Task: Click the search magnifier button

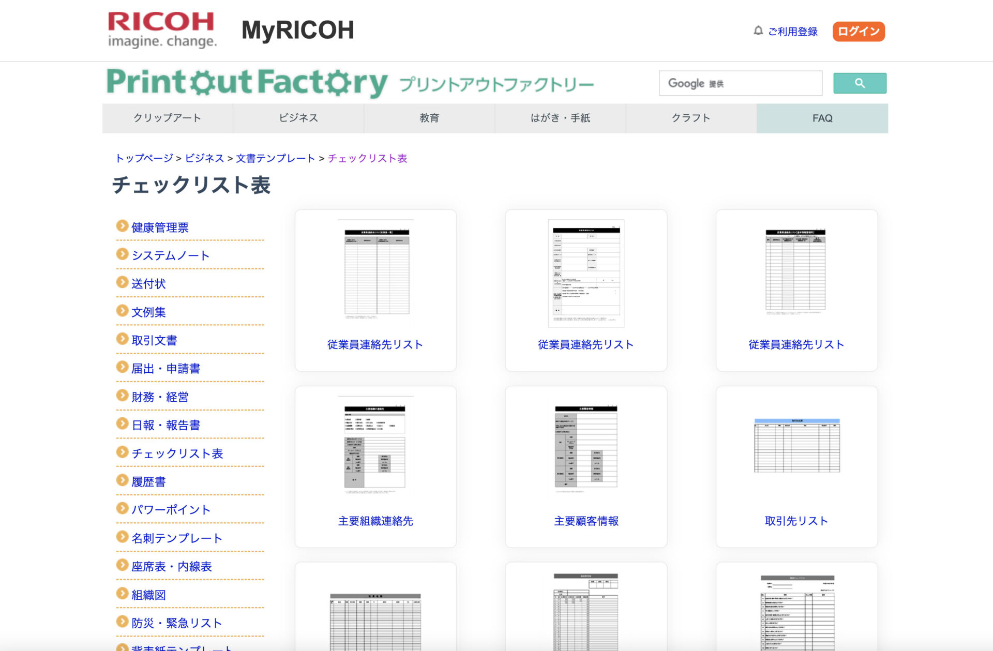Action: (x=859, y=83)
